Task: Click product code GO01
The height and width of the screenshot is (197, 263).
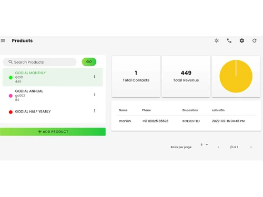Action: pos(19,77)
